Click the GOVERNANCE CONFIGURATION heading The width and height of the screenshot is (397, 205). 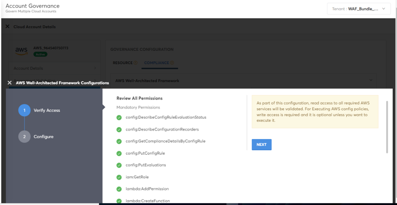(x=142, y=49)
